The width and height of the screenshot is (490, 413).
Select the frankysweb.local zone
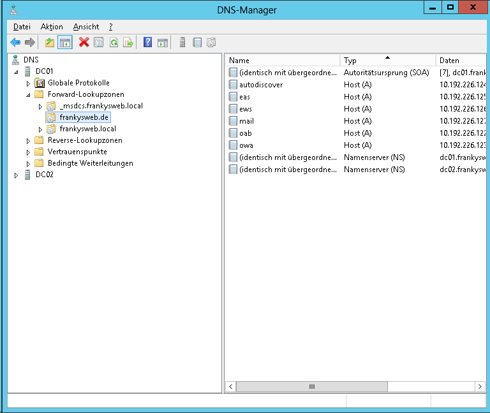click(87, 129)
